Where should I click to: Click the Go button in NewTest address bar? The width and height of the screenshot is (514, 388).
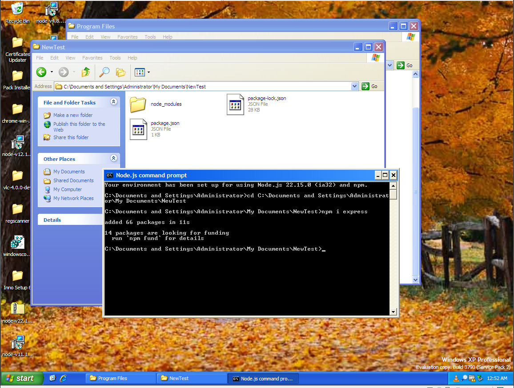point(369,86)
